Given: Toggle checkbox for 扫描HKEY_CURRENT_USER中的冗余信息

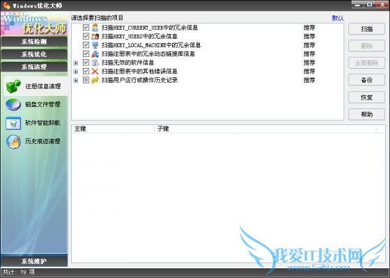Looking at the screenshot, I should pyautogui.click(x=86, y=27).
